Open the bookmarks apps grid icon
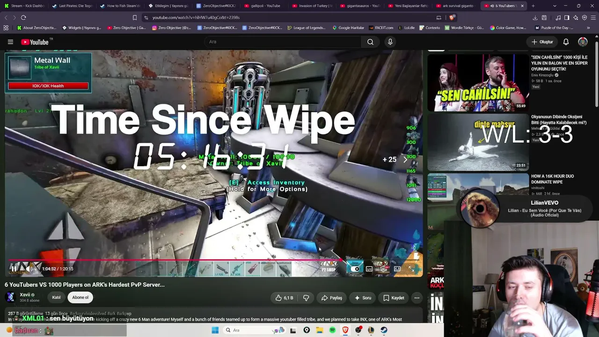This screenshot has height=337, width=599. tap(6, 28)
